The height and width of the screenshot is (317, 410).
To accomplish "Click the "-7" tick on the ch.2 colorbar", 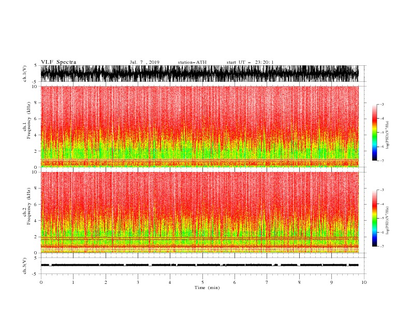I will tap(382, 247).
